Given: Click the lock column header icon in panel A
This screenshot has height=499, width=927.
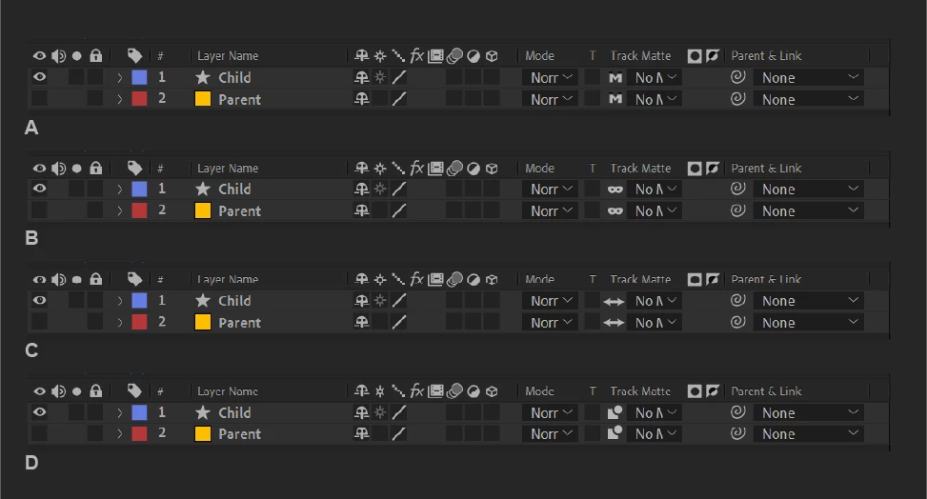Looking at the screenshot, I should (x=96, y=55).
